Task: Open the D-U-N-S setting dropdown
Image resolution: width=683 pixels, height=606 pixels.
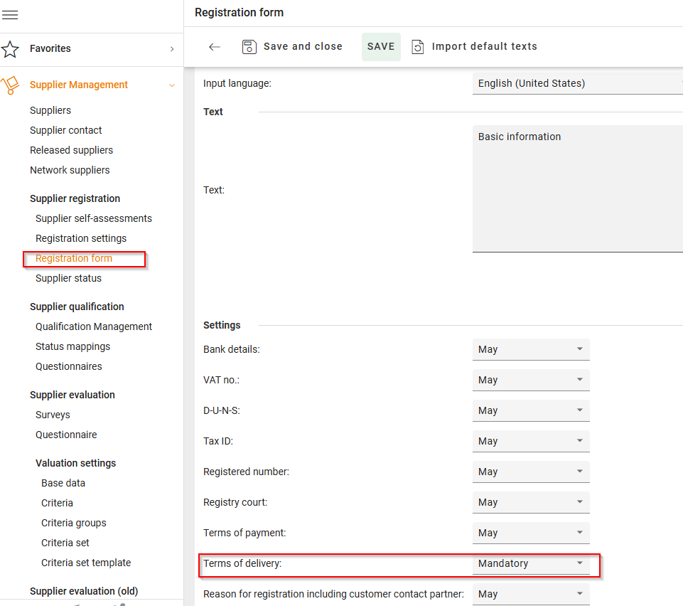Action: click(x=530, y=411)
